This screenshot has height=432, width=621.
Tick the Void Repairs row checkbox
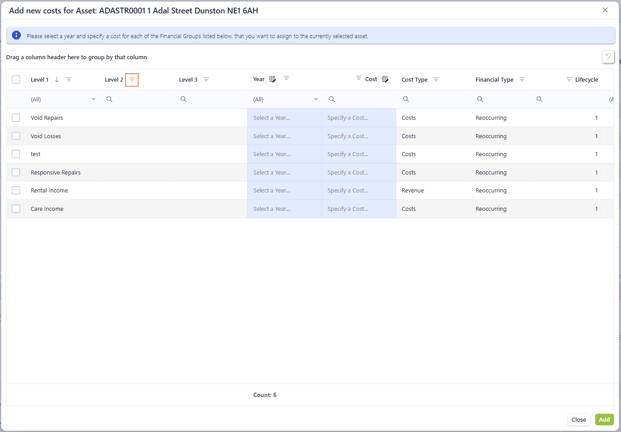click(16, 118)
